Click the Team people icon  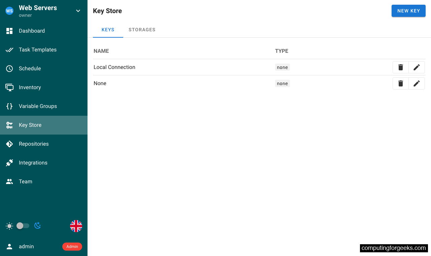pyautogui.click(x=9, y=181)
